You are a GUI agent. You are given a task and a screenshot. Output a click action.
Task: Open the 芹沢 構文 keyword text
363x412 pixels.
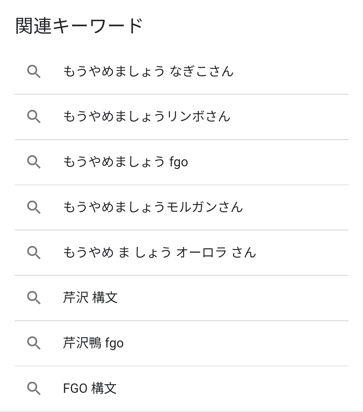click(90, 298)
